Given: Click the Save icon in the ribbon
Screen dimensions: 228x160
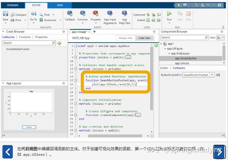Looking at the screenshot, I should click(6, 14).
